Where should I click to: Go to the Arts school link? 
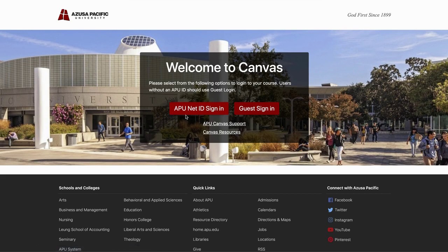coord(63,200)
